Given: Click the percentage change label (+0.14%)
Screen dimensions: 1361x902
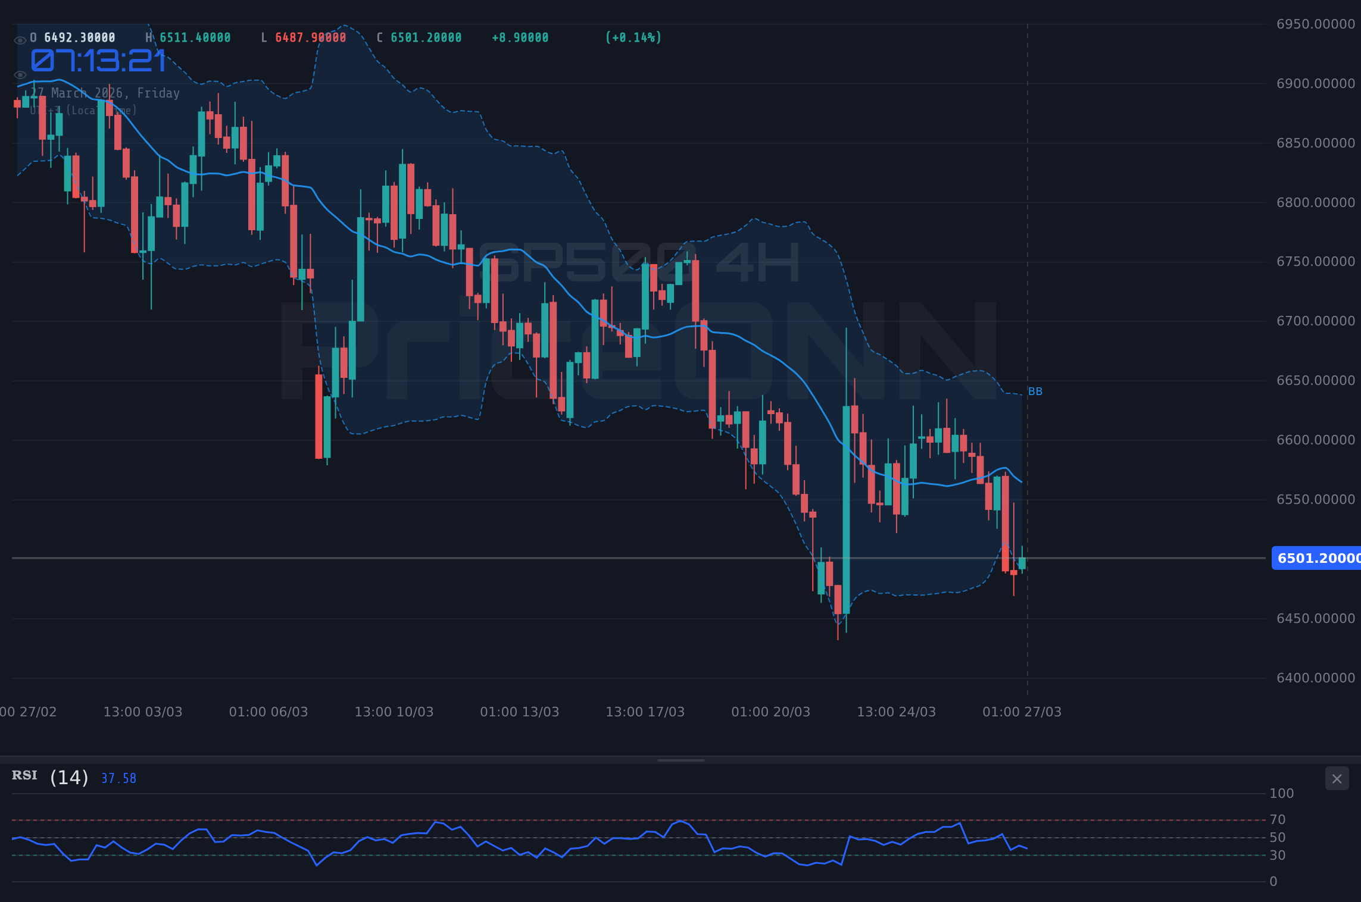Looking at the screenshot, I should click(632, 37).
